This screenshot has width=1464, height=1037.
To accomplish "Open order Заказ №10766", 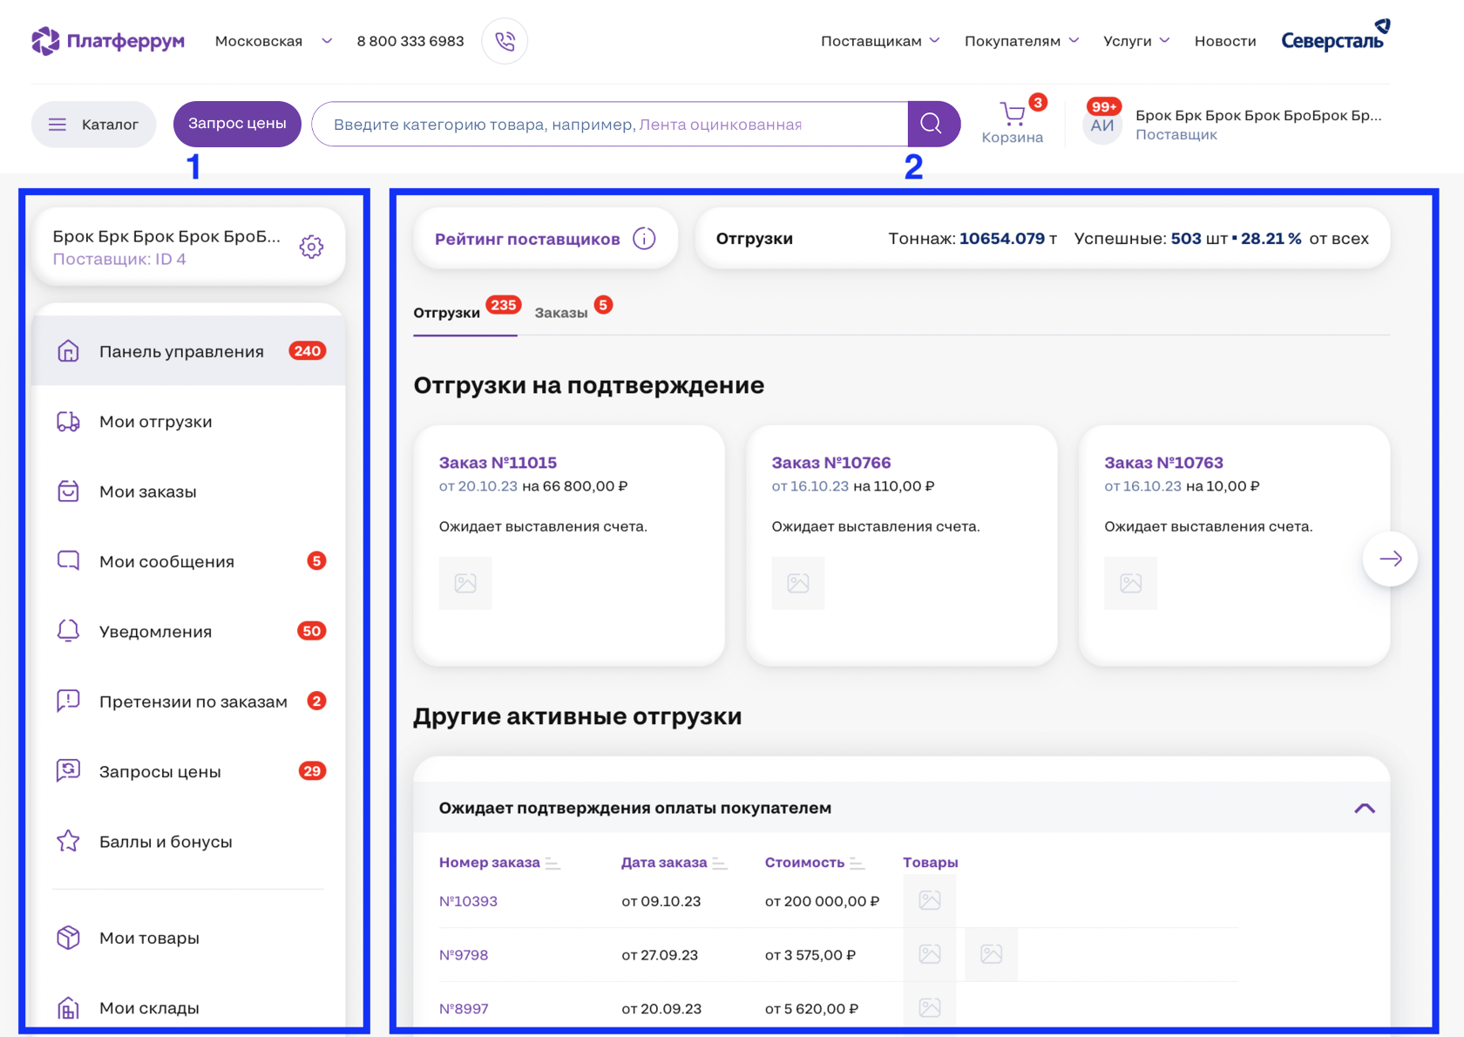I will tap(830, 463).
